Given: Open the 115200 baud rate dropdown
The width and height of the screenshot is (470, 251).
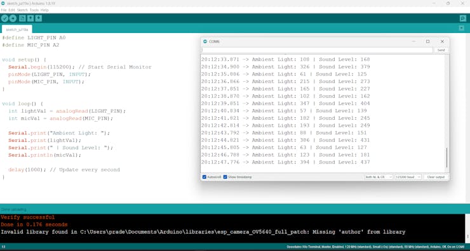Looking at the screenshot, I should coord(408,177).
